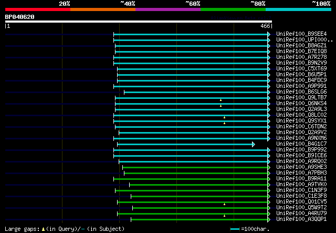This screenshot has height=233, width=336.
Task: Select the UniRef100_B4G1C7 label
Action: pyautogui.click(x=301, y=144)
